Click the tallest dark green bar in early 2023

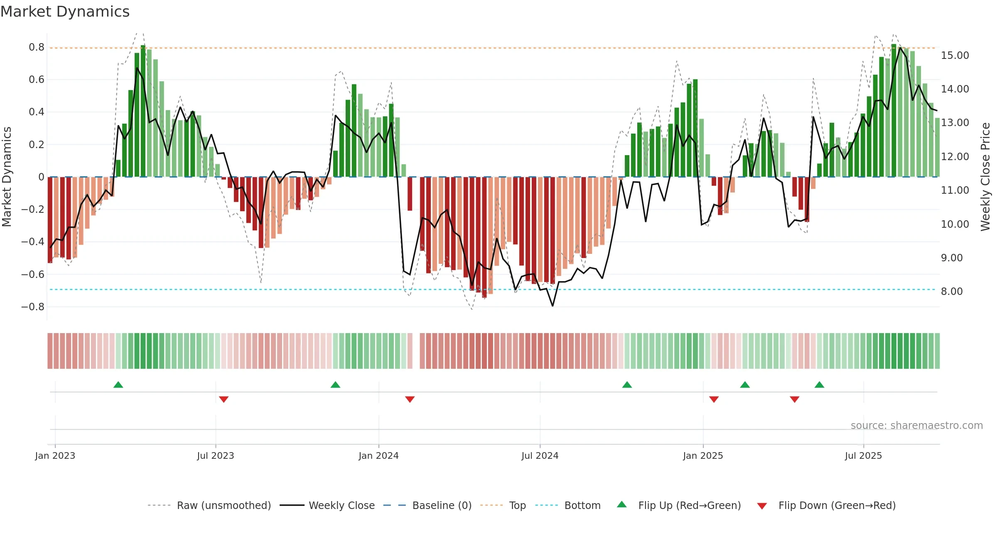(x=143, y=111)
